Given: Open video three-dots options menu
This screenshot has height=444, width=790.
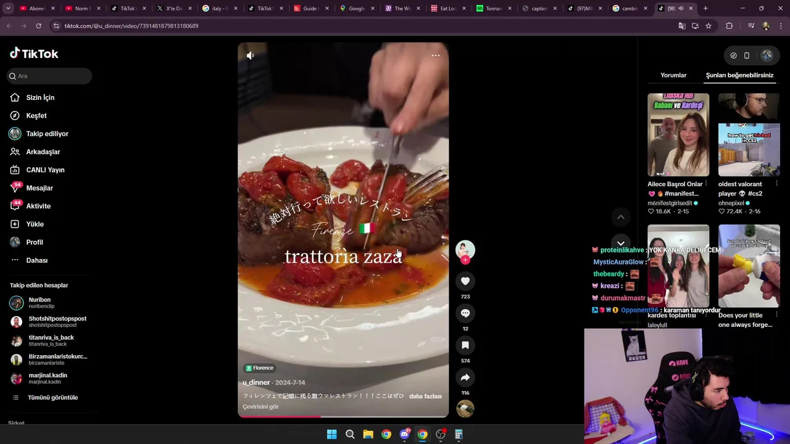Looking at the screenshot, I should point(436,55).
